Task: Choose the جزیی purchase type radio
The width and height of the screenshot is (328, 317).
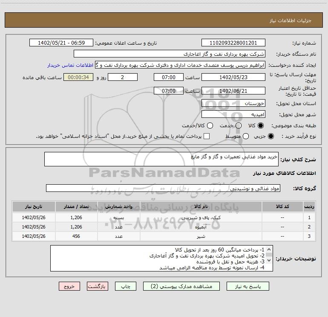Action: pos(270,136)
